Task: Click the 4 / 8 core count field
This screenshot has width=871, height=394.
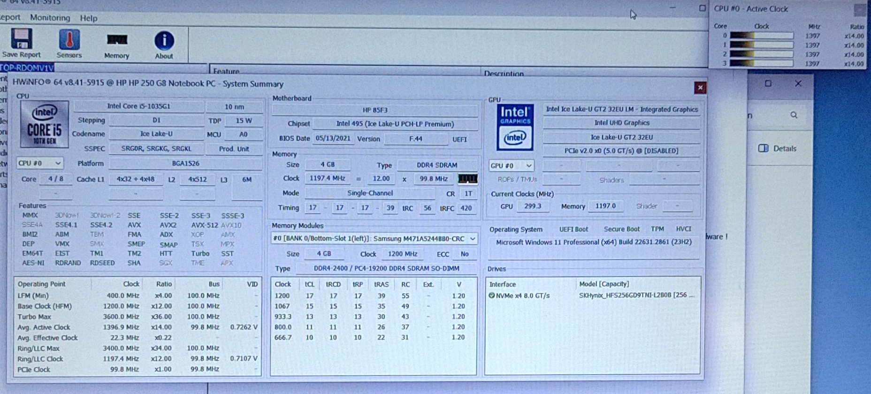Action: (56, 179)
